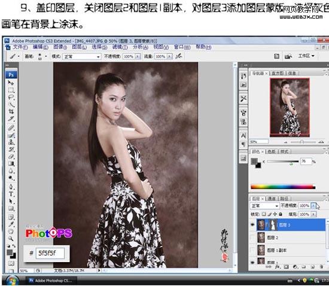
Task: Select the Clone Stamp tool
Action: (11, 142)
